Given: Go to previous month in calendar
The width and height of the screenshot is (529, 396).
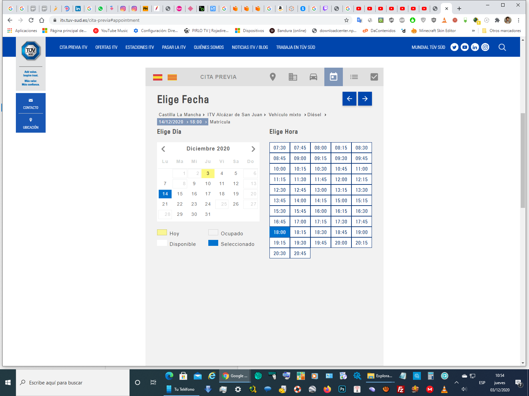Looking at the screenshot, I should (x=163, y=149).
